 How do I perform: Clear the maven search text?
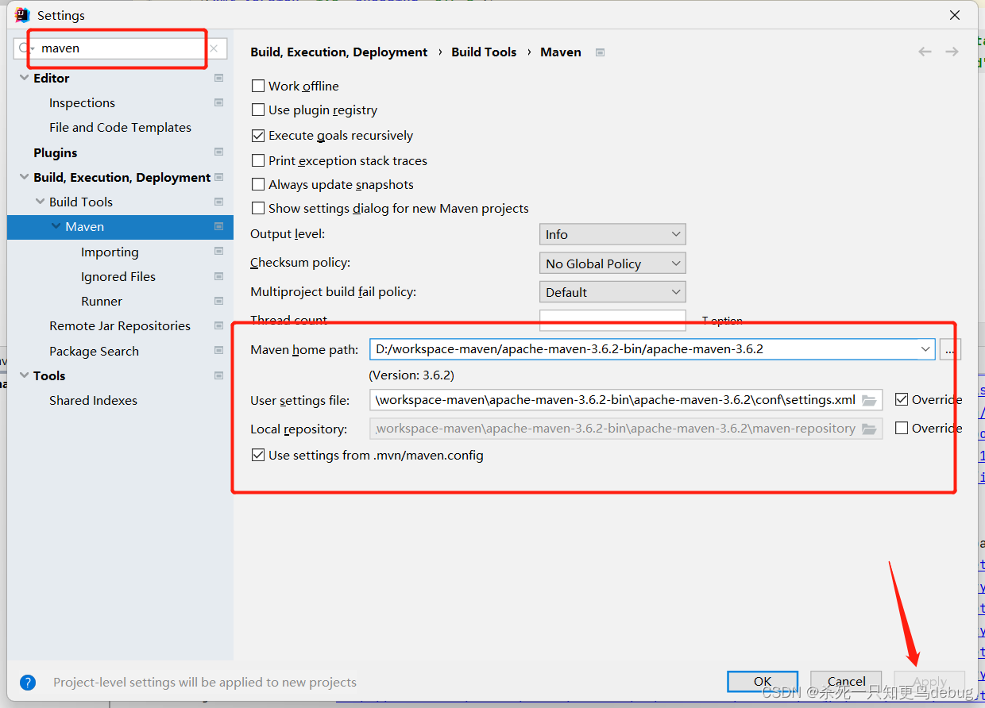click(x=214, y=48)
